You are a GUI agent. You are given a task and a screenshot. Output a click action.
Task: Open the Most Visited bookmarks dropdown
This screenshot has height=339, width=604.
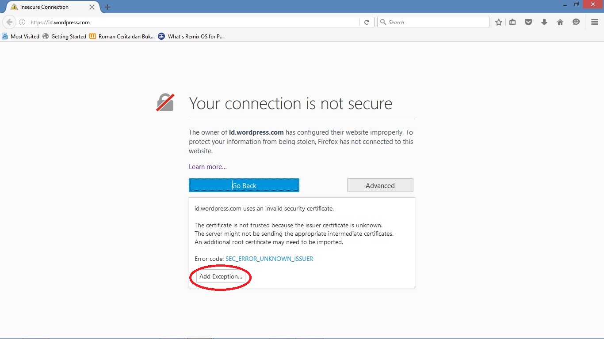pyautogui.click(x=20, y=36)
